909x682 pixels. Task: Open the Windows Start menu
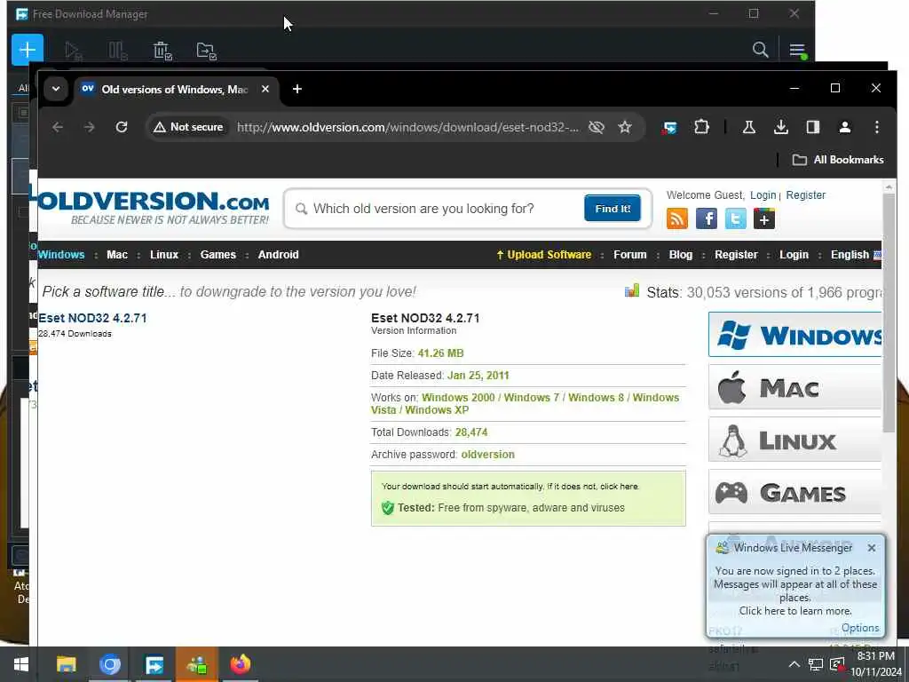click(x=21, y=664)
